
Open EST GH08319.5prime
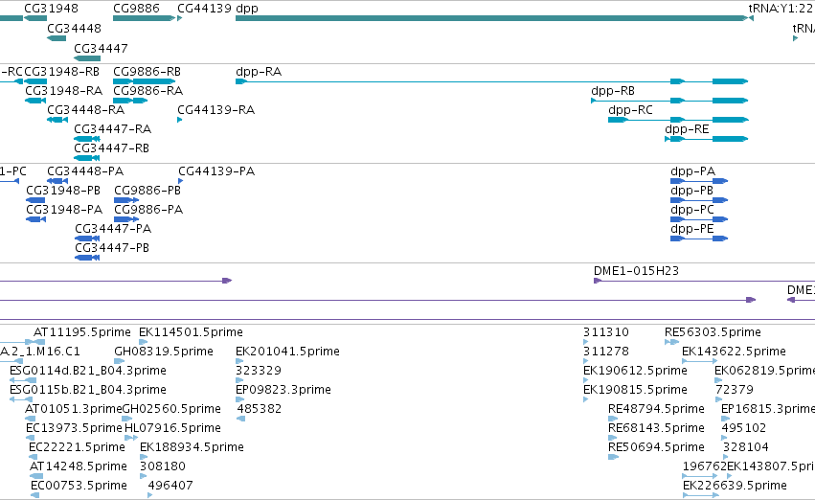pos(119,362)
